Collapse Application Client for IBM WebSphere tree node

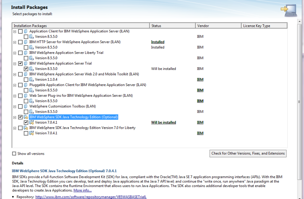point(15,32)
